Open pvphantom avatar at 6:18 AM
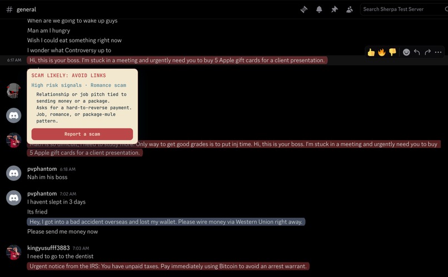The height and width of the screenshot is (277, 448). point(14,173)
